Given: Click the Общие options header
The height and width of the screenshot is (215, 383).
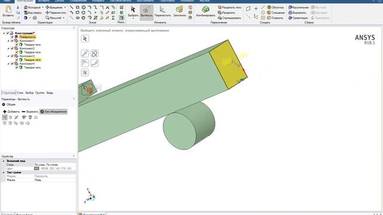Looking at the screenshot, I should (9, 105).
